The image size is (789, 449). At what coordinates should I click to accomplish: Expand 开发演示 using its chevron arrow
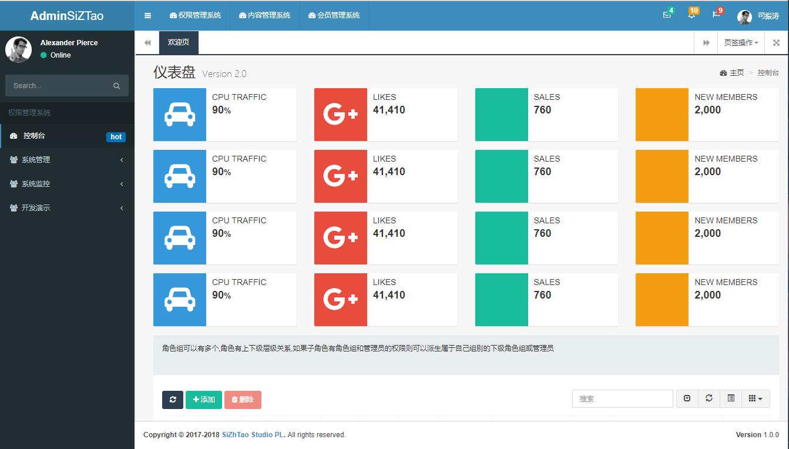(x=122, y=208)
